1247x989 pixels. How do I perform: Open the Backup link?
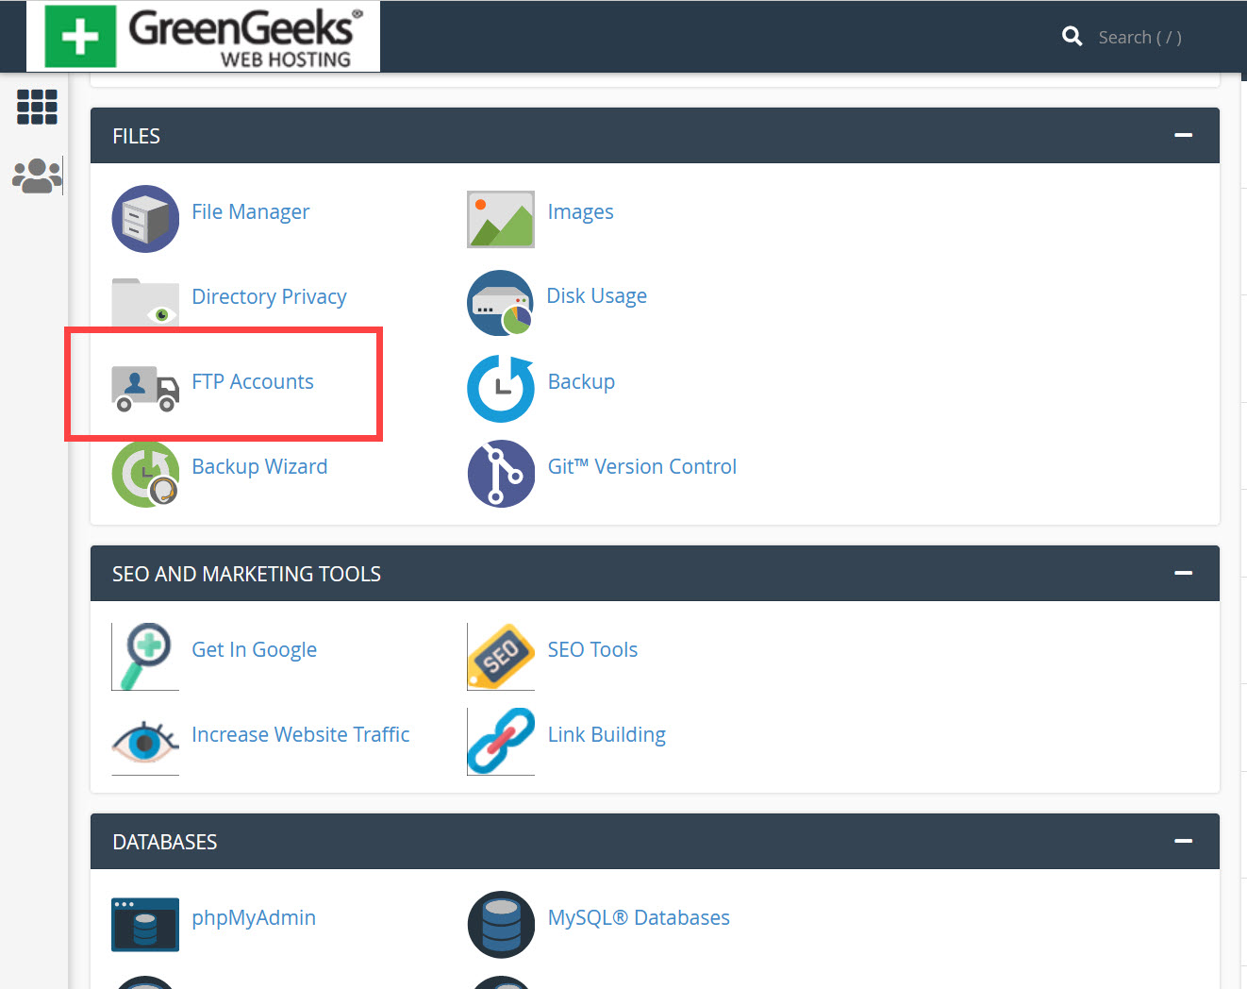click(x=581, y=381)
